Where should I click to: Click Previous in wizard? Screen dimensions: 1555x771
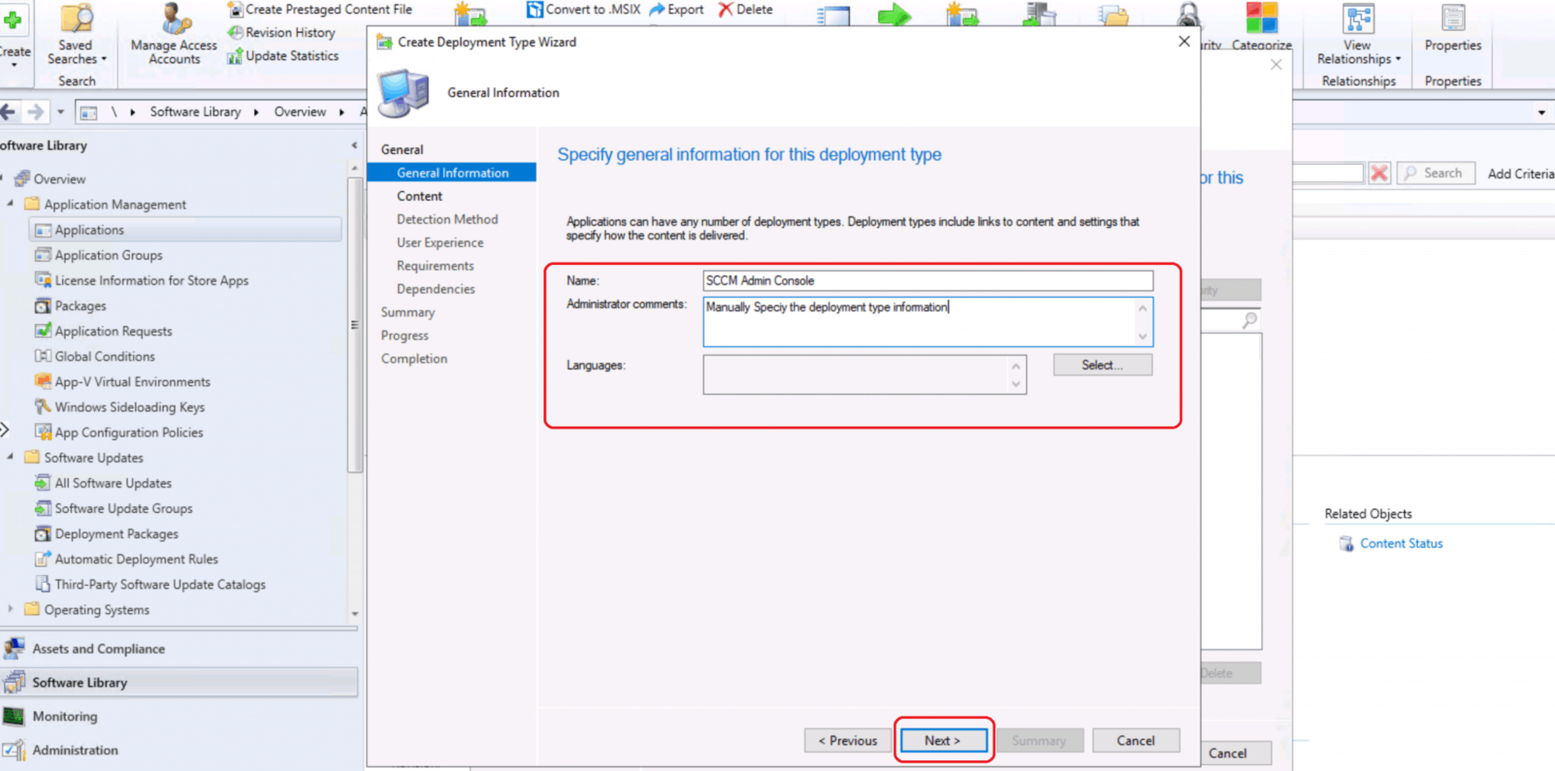[x=847, y=741]
